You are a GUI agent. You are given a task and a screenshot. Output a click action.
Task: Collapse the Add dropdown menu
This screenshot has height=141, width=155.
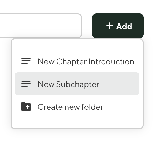coord(118,26)
